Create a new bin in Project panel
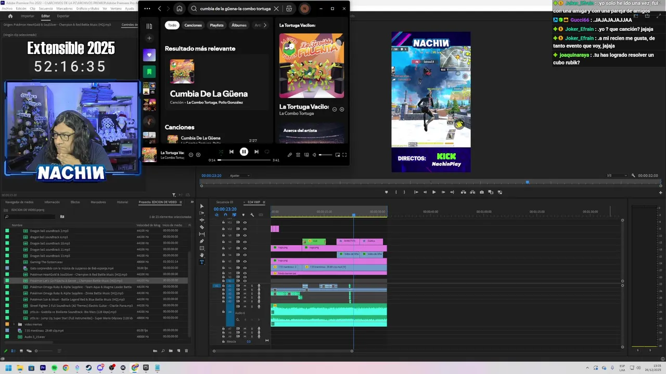 tap(171, 351)
